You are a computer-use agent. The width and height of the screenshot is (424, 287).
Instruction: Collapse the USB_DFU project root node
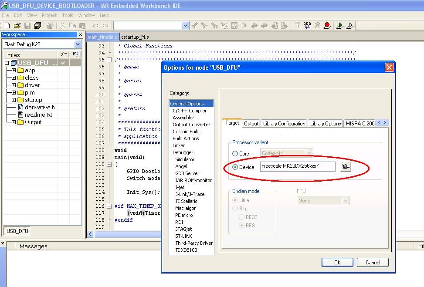[7, 63]
